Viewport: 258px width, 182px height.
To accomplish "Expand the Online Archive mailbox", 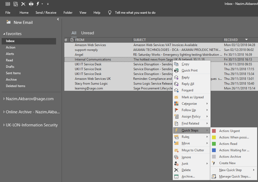I will coord(4,112).
